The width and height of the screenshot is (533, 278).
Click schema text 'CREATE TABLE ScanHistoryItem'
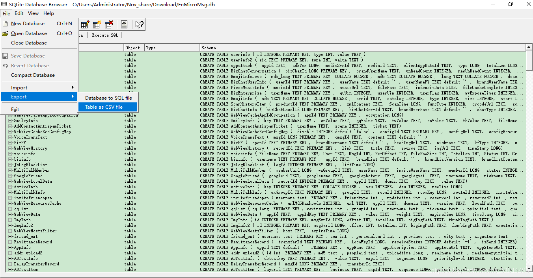click(233, 104)
